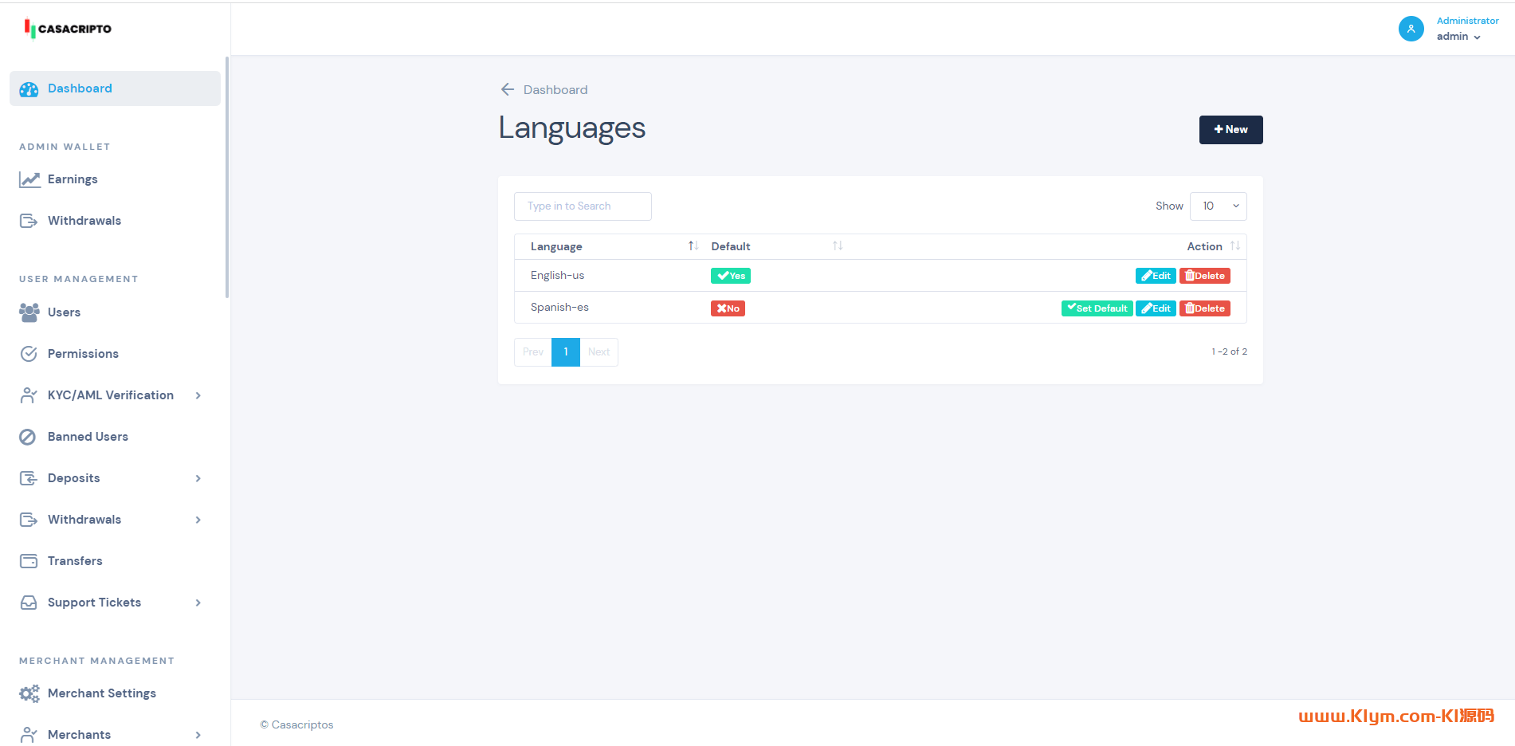Viewport: 1515px width, 746px height.
Task: Click the Prev pagination button
Action: coord(533,352)
